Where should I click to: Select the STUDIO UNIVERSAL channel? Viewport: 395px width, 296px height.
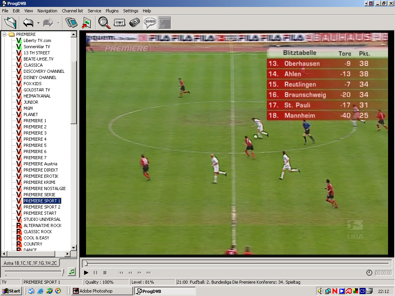[42, 219]
